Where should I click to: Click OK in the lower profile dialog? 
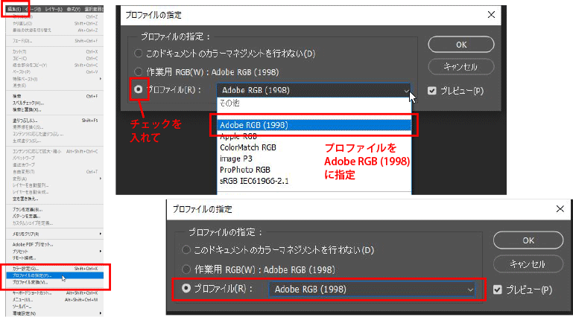(528, 240)
